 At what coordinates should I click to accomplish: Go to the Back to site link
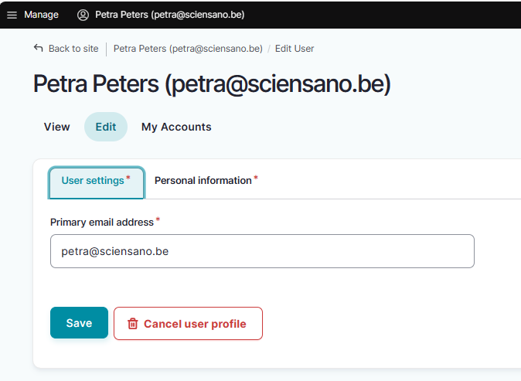[73, 49]
